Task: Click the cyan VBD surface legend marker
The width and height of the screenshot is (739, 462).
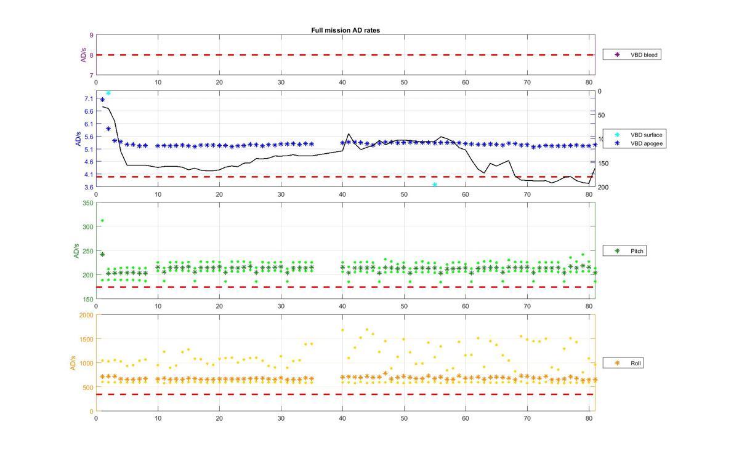Action: click(618, 134)
